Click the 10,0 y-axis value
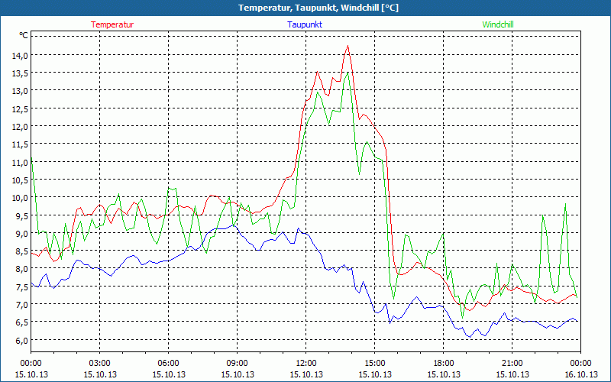This screenshot has height=382, width=611. click(x=21, y=198)
